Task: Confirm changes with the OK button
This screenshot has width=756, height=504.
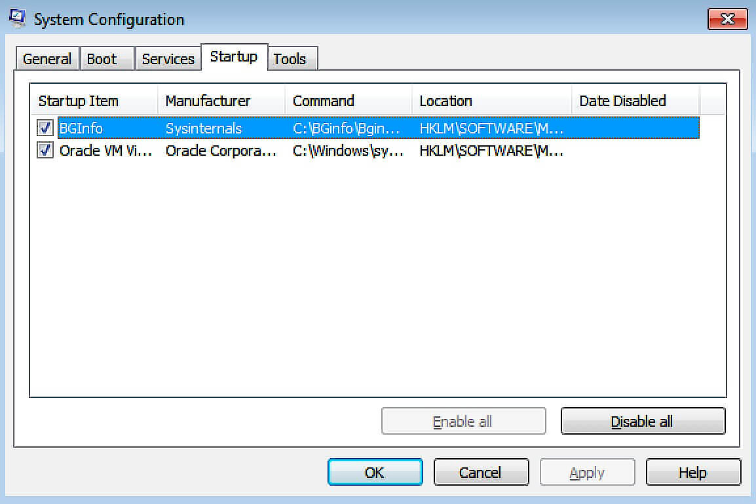Action: (x=375, y=472)
